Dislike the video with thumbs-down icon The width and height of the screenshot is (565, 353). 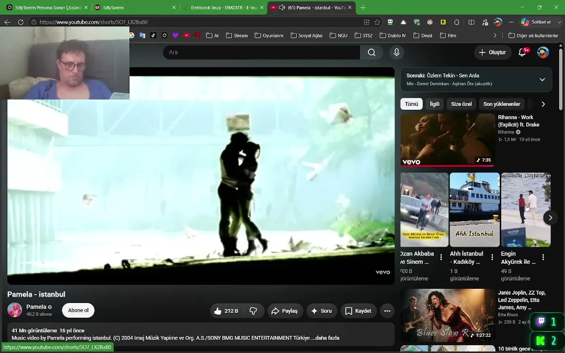click(253, 311)
